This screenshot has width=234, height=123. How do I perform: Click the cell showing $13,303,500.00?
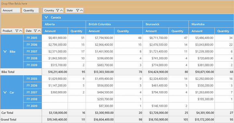tap(100, 72)
